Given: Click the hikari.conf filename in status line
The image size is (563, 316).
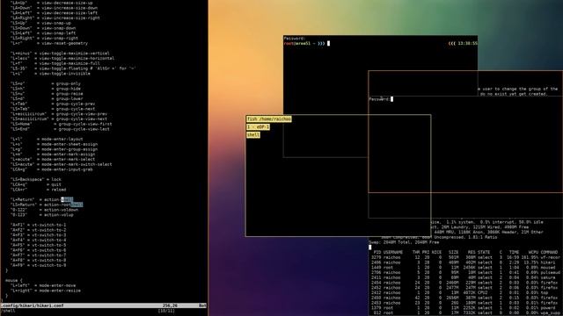Looking at the screenshot, I should tap(33, 305).
